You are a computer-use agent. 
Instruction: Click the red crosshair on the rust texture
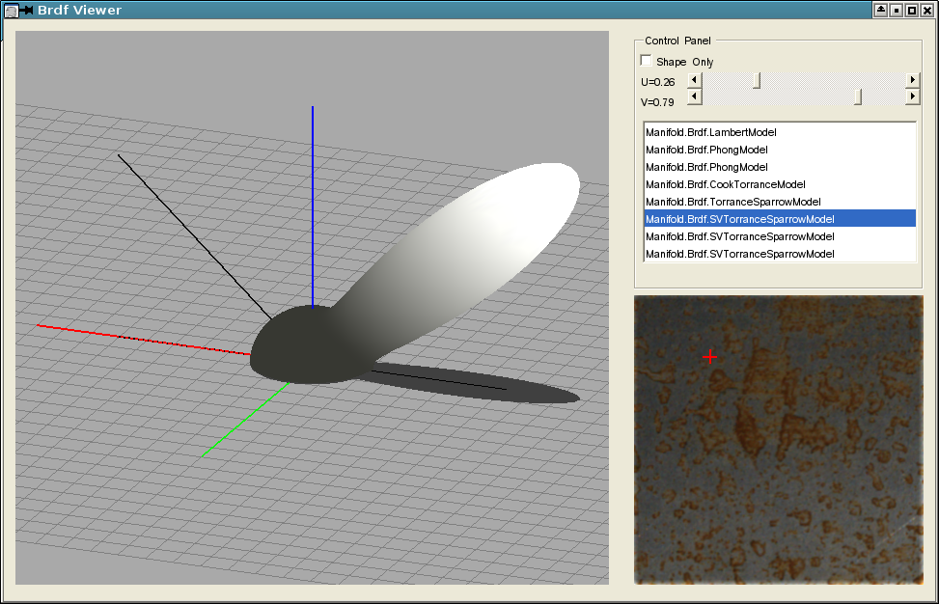709,357
